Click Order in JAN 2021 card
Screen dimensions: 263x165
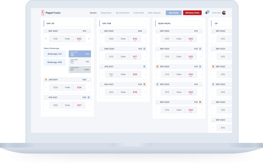point(67,87)
